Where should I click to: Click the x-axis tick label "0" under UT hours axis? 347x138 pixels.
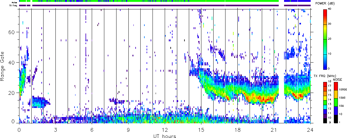(19, 129)
